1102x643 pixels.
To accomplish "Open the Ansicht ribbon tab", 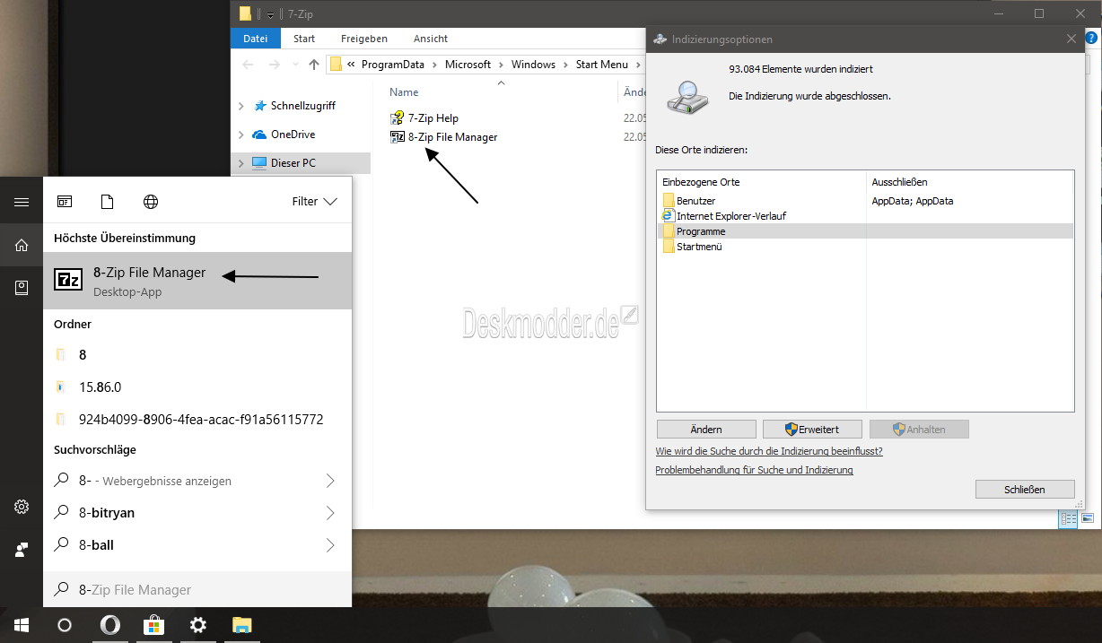I will [x=431, y=39].
